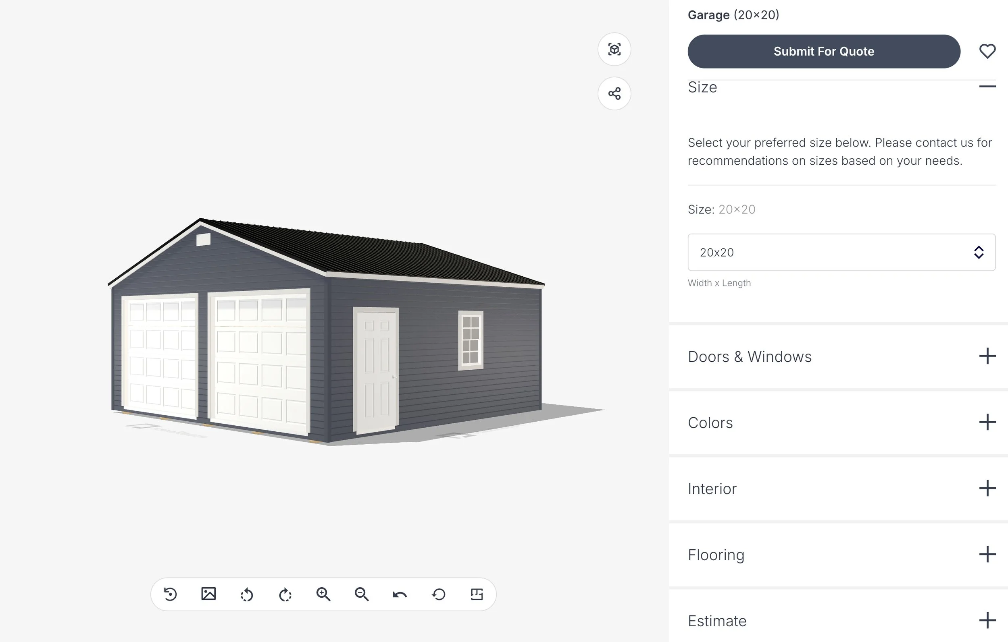Zoom out of the garage model
1008x642 pixels.
click(x=362, y=594)
